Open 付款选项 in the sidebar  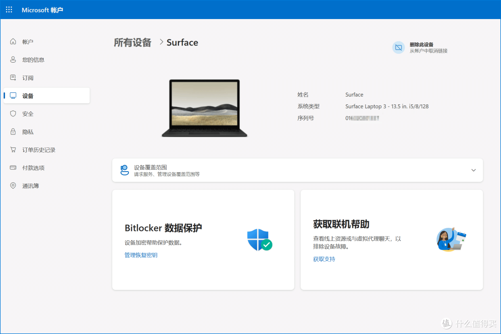(33, 168)
